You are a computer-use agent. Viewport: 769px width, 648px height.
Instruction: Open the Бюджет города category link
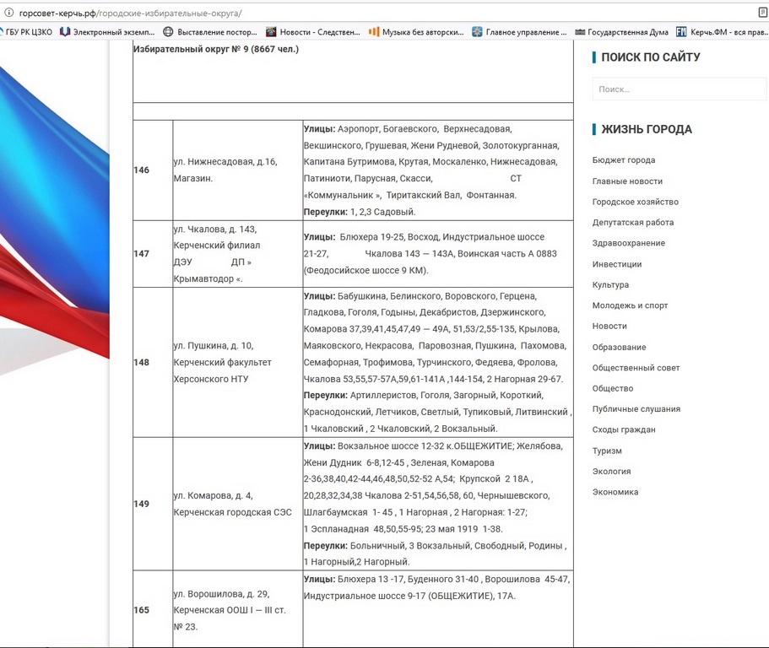point(624,160)
